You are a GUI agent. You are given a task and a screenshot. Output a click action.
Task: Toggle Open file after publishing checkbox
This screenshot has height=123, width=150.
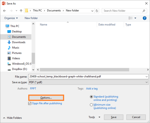tap(30, 103)
